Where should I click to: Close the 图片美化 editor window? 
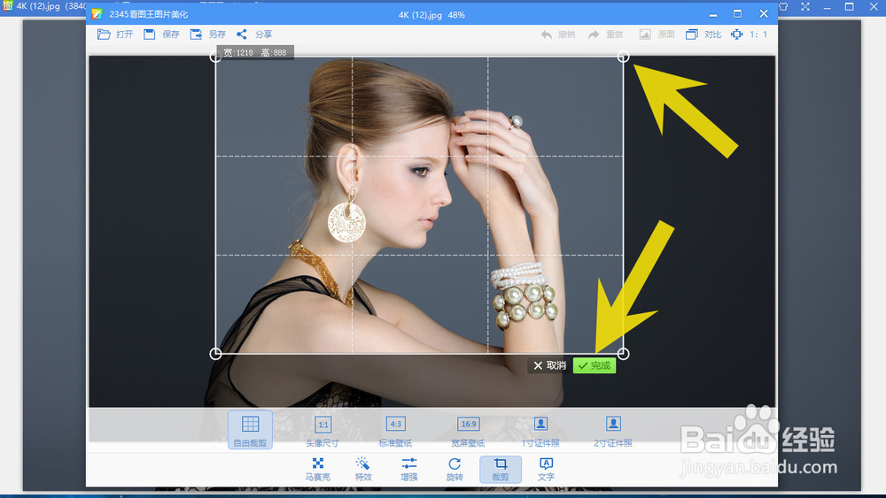(764, 14)
